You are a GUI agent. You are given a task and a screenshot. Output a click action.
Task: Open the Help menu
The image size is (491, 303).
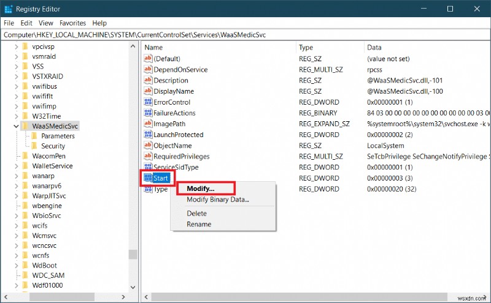coord(99,23)
